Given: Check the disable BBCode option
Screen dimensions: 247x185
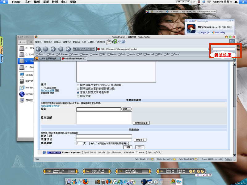Looking at the screenshot, I should (78, 85).
